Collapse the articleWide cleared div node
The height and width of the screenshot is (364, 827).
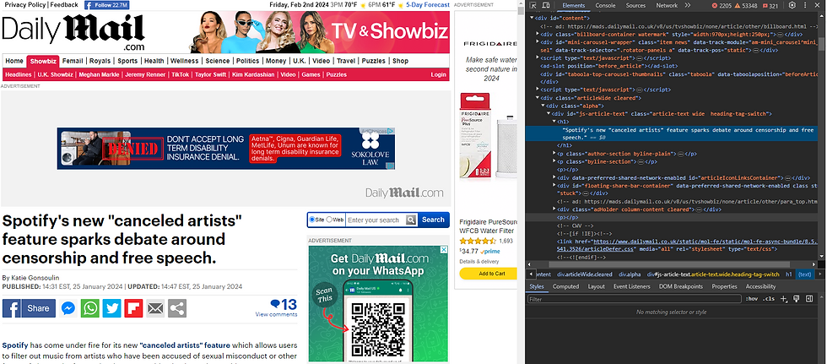(538, 98)
